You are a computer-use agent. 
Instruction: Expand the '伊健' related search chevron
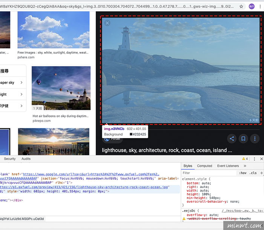tap(21, 106)
